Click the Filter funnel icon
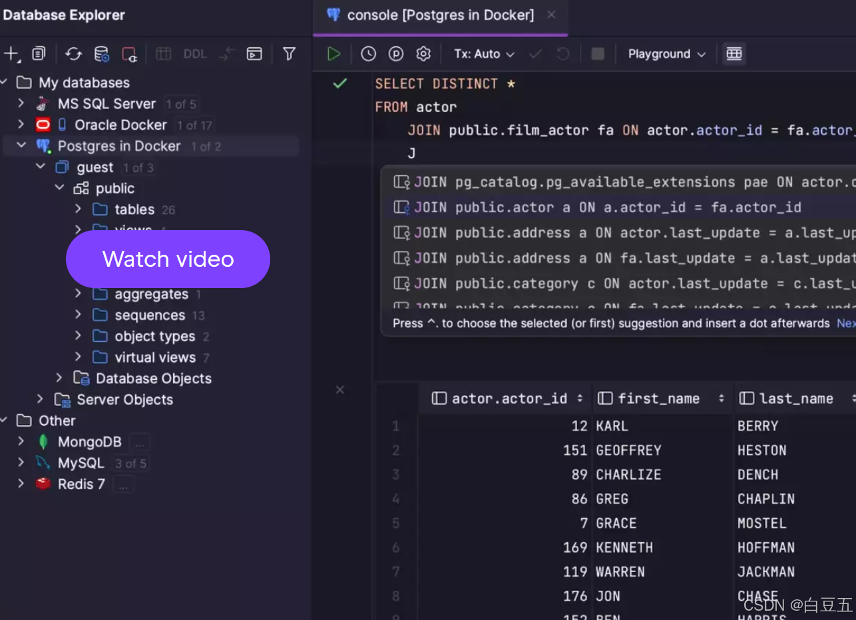This screenshot has width=856, height=620. point(289,54)
